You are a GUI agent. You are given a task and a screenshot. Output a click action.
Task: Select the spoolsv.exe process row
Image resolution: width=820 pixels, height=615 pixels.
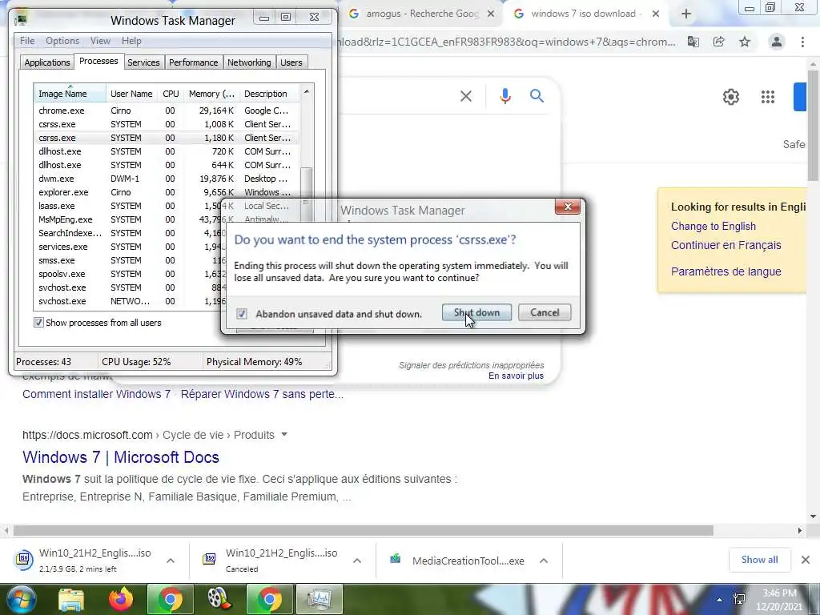(128, 274)
